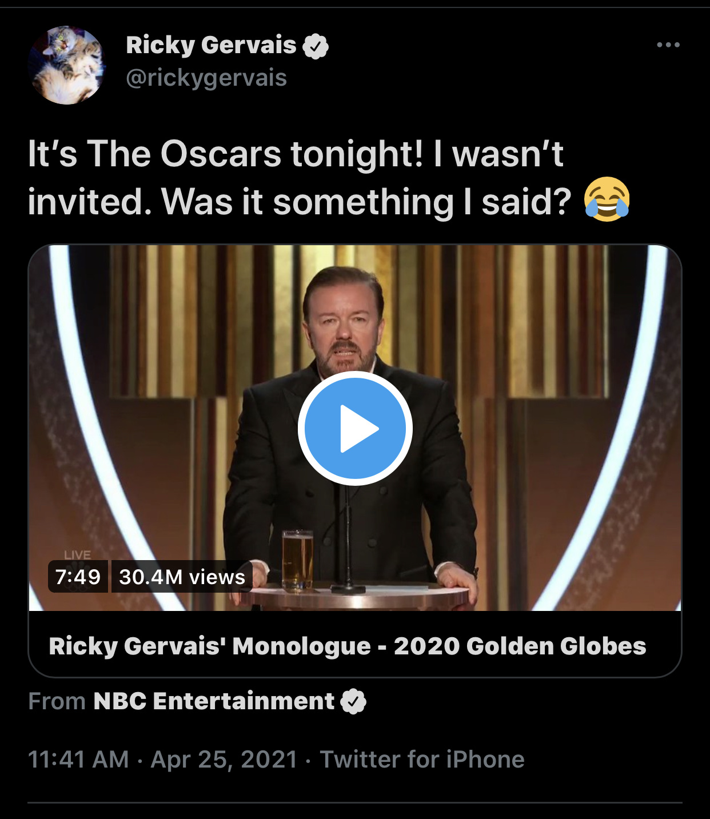This screenshot has height=819, width=710.
Task: Open the NBC Entertainment source link
Action: (214, 701)
